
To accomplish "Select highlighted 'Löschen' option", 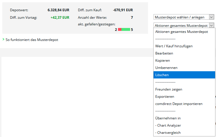I will pyautogui.click(x=162, y=75).
